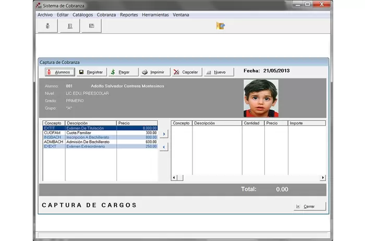Viewport: 365px width, 241px height.
Task: Open the Herramientas menu
Action: click(155, 15)
